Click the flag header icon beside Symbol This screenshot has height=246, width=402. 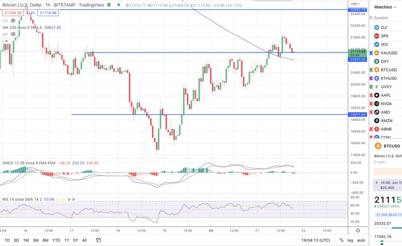pos(371,18)
